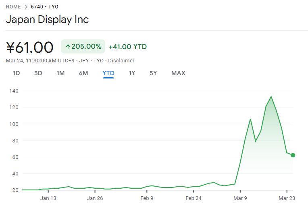Switch to the 6M range
The image size is (308, 208).
[83, 73]
